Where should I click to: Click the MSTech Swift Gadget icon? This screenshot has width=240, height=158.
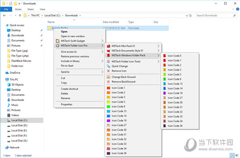tap(58, 41)
